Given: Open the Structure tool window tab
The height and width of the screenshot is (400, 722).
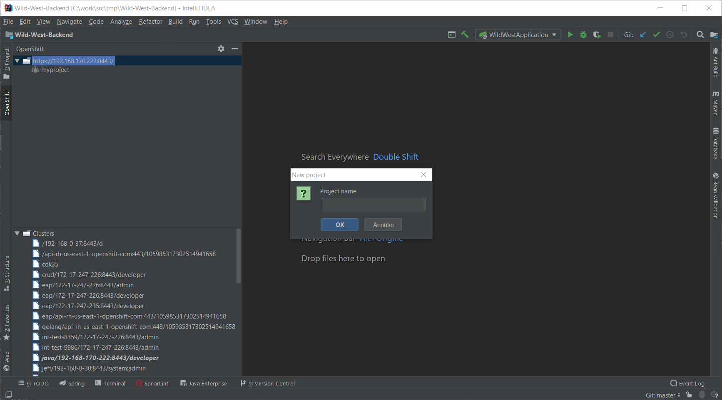Looking at the screenshot, I should 7,273.
